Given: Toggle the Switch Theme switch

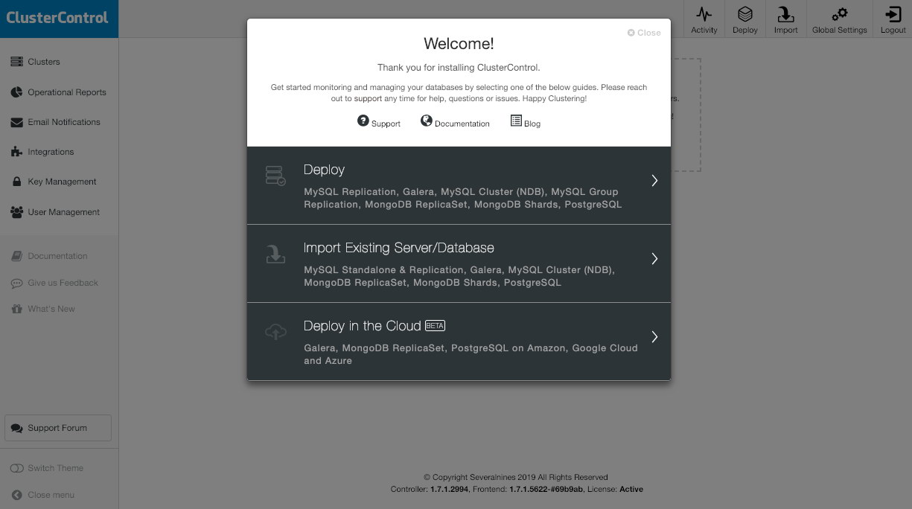Looking at the screenshot, I should point(16,468).
